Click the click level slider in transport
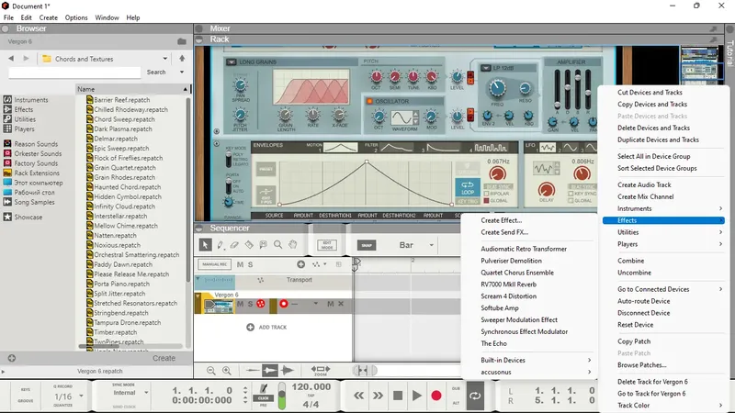 pos(282,396)
